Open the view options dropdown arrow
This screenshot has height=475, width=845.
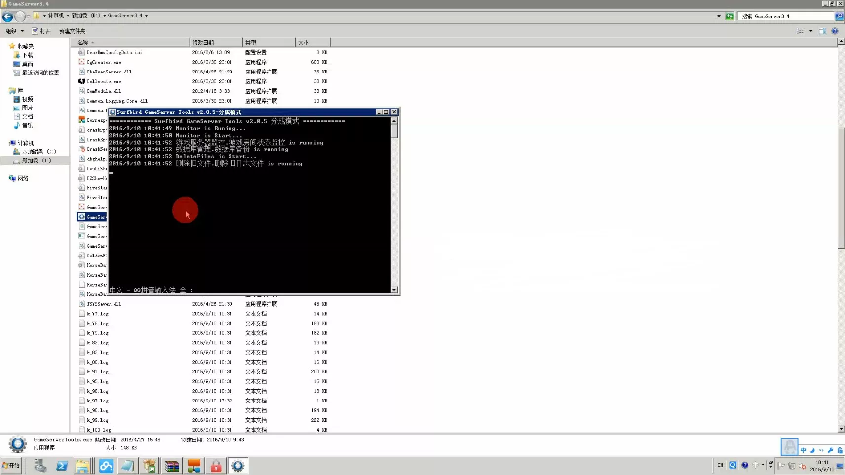coord(811,31)
